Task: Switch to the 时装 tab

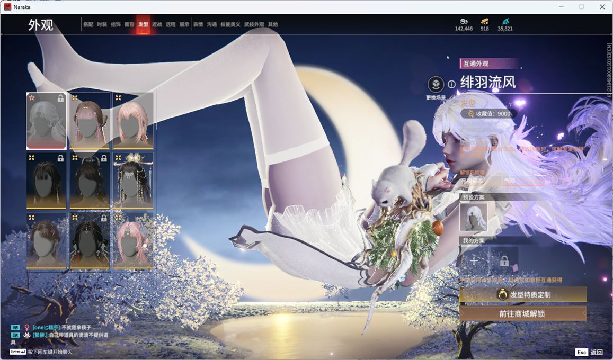Action: click(102, 24)
